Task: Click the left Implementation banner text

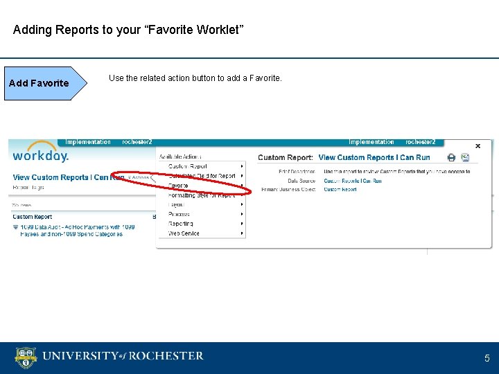Action: point(88,142)
